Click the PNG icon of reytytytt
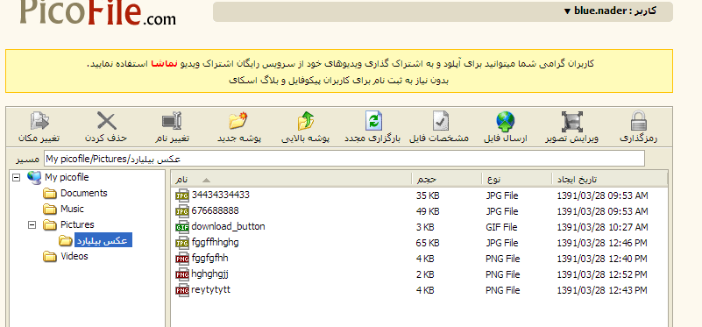This screenshot has height=327, width=702. (x=182, y=290)
